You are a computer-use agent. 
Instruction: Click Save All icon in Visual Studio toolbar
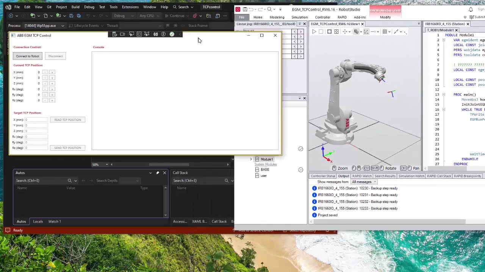tap(79, 16)
